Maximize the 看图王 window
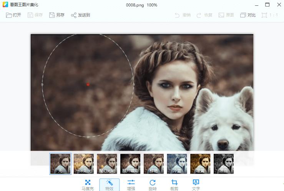The width and height of the screenshot is (284, 191). pyautogui.click(x=267, y=5)
